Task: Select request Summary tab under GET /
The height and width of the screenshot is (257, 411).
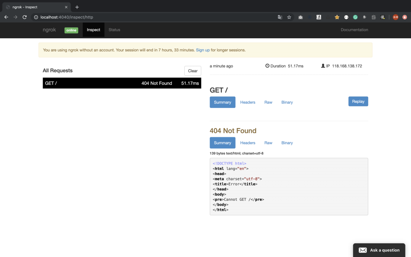Action: click(222, 102)
